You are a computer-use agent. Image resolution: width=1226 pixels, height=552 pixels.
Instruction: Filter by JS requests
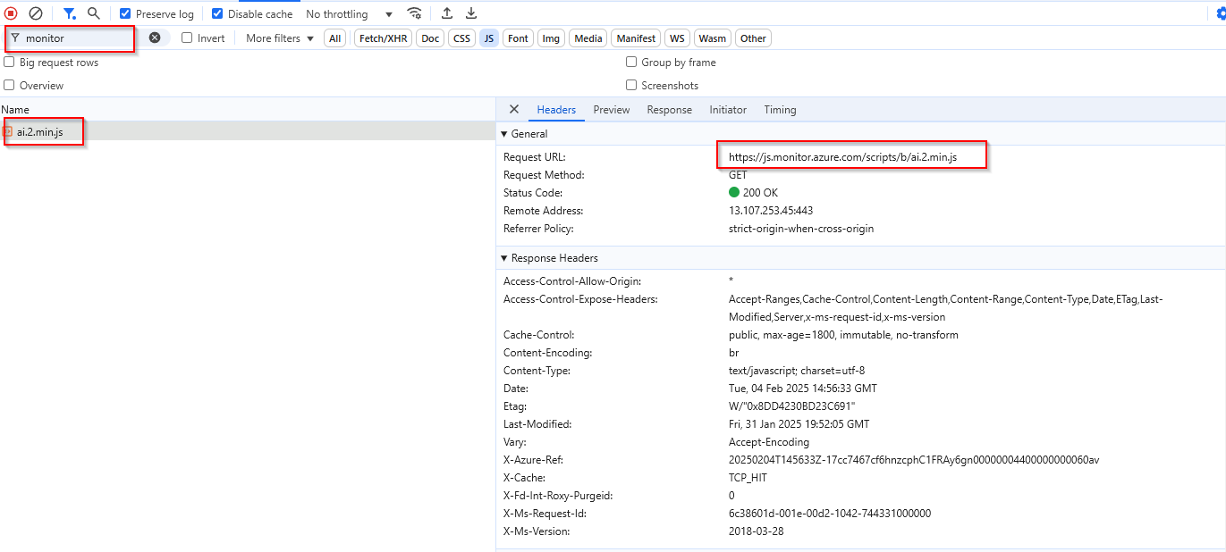(x=488, y=38)
